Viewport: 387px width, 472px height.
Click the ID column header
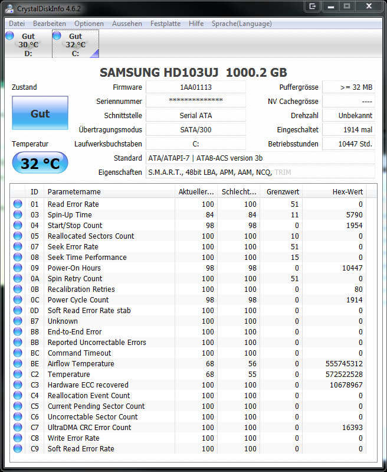pyautogui.click(x=34, y=192)
